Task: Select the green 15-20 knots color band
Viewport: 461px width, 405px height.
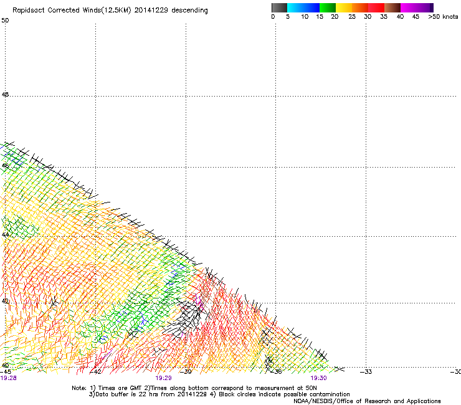Action: coord(328,7)
